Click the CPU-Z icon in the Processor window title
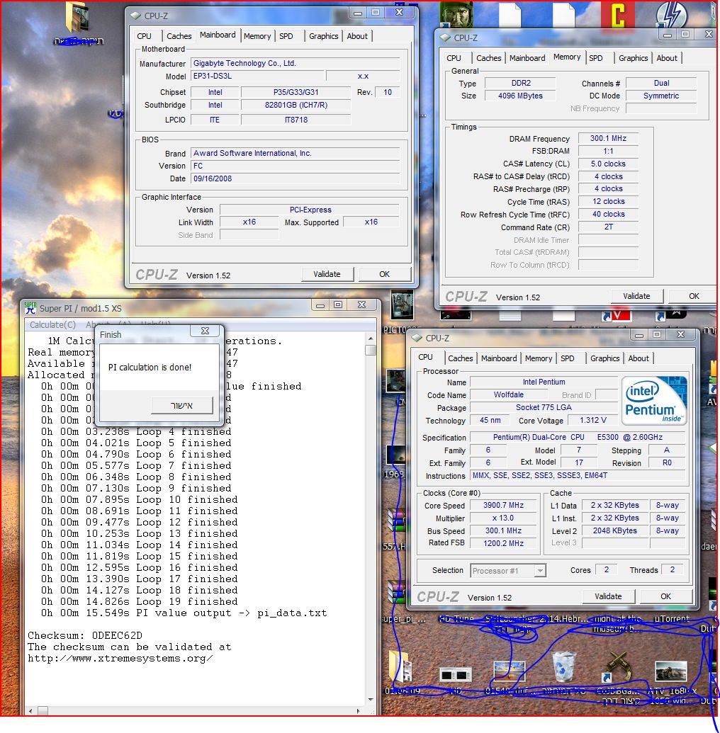Viewport: 720px width, 733px height. click(x=417, y=338)
